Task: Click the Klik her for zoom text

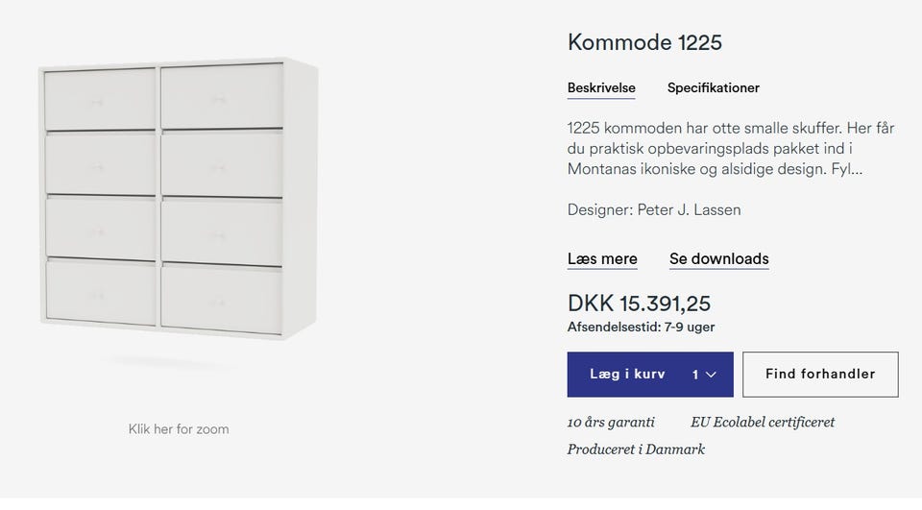Action: pos(179,429)
